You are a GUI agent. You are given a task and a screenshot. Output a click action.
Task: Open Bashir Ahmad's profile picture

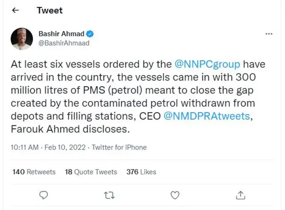pyautogui.click(x=21, y=39)
